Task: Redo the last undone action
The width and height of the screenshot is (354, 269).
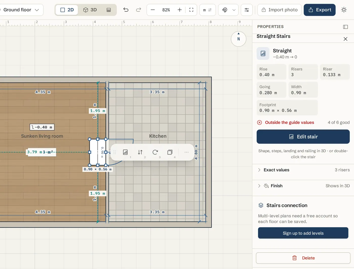Action: [x=138, y=10]
